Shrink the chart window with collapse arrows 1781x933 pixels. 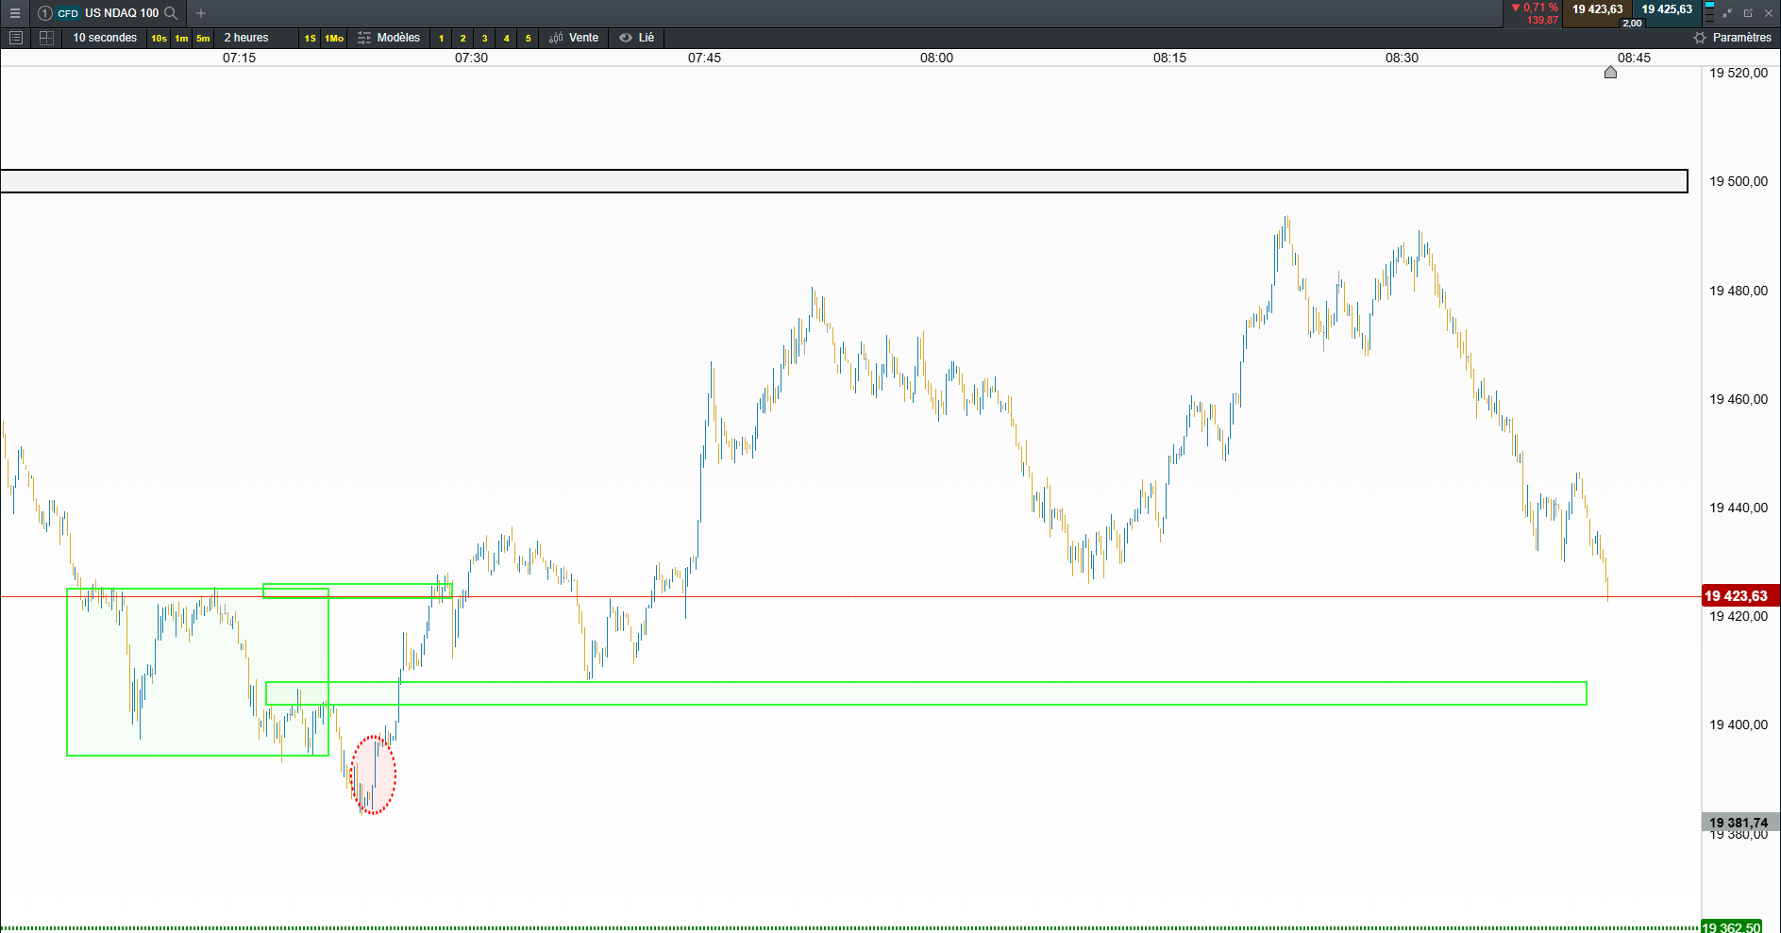(x=1727, y=13)
